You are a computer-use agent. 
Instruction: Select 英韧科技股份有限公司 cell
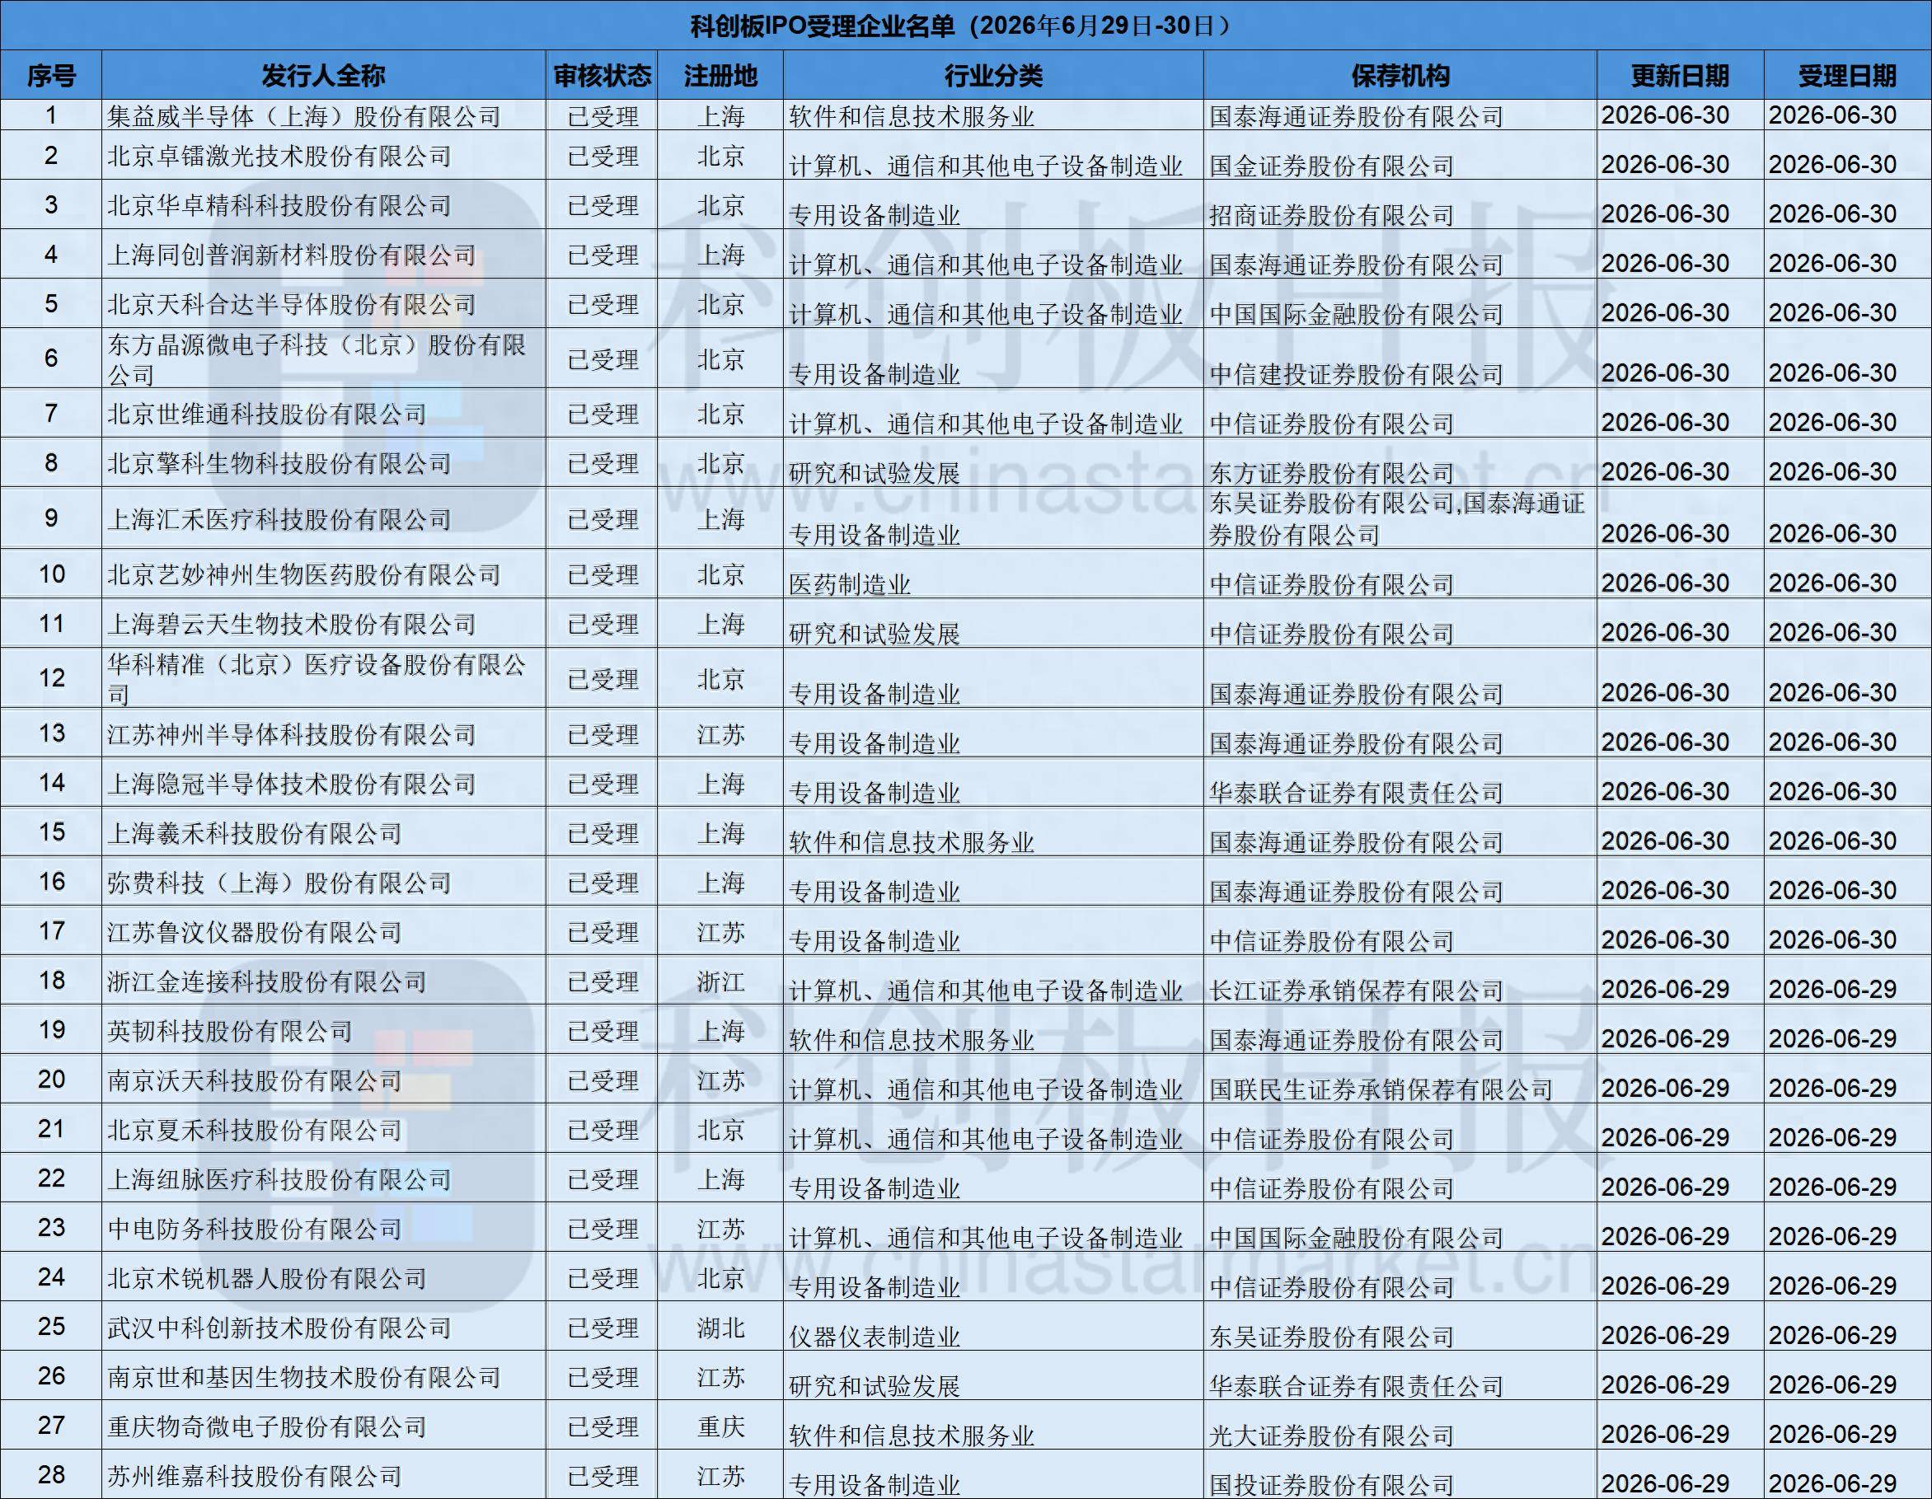(x=323, y=1030)
